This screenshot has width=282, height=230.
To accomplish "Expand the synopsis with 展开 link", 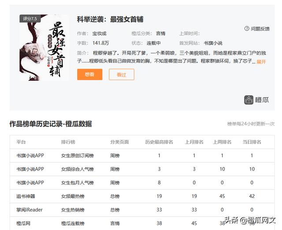I will (261, 62).
